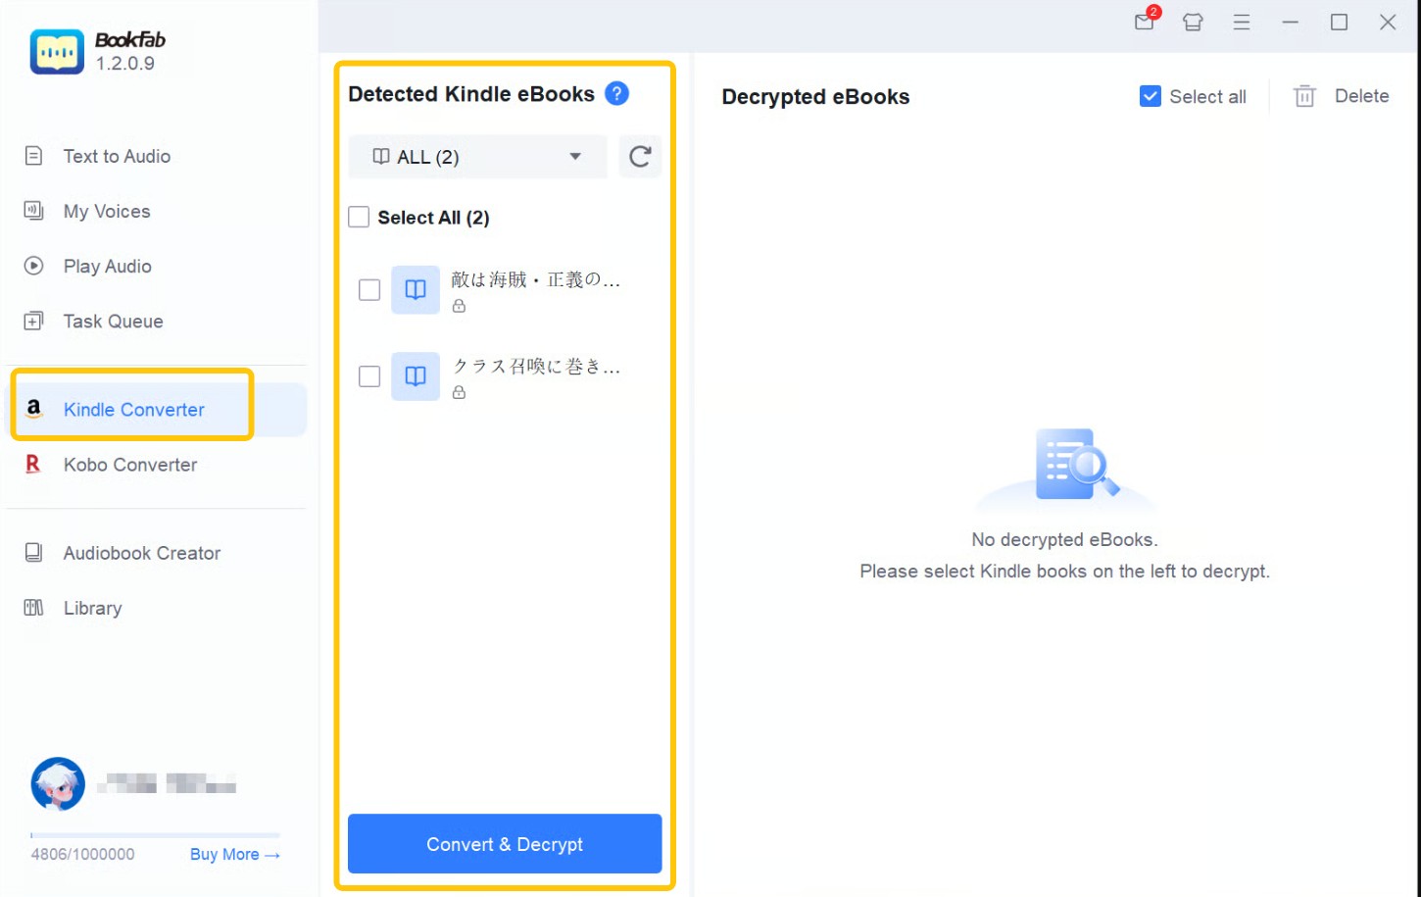This screenshot has width=1421, height=897.
Task: Switch to Kobo Converter
Action: click(130, 465)
